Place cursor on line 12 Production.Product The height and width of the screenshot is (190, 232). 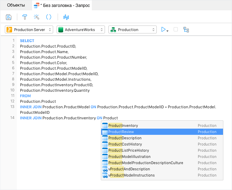click(x=38, y=101)
